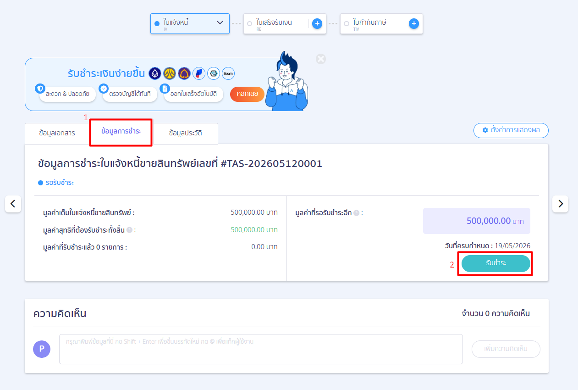The width and height of the screenshot is (578, 390).
Task: Click the plus icon on ใบเสร็จรับเงิน
Action: point(317,23)
